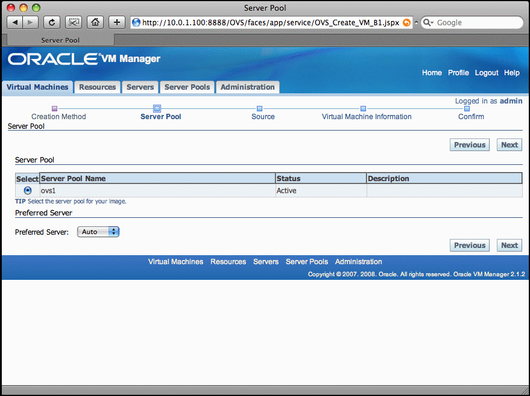This screenshot has height=396, width=530.
Task: Click the plus add bookmark button
Action: click(x=117, y=22)
